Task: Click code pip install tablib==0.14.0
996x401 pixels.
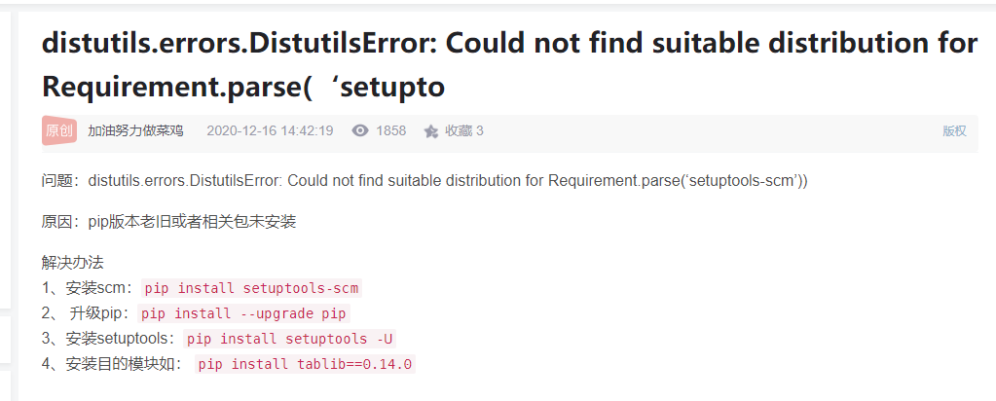Action: (x=305, y=364)
